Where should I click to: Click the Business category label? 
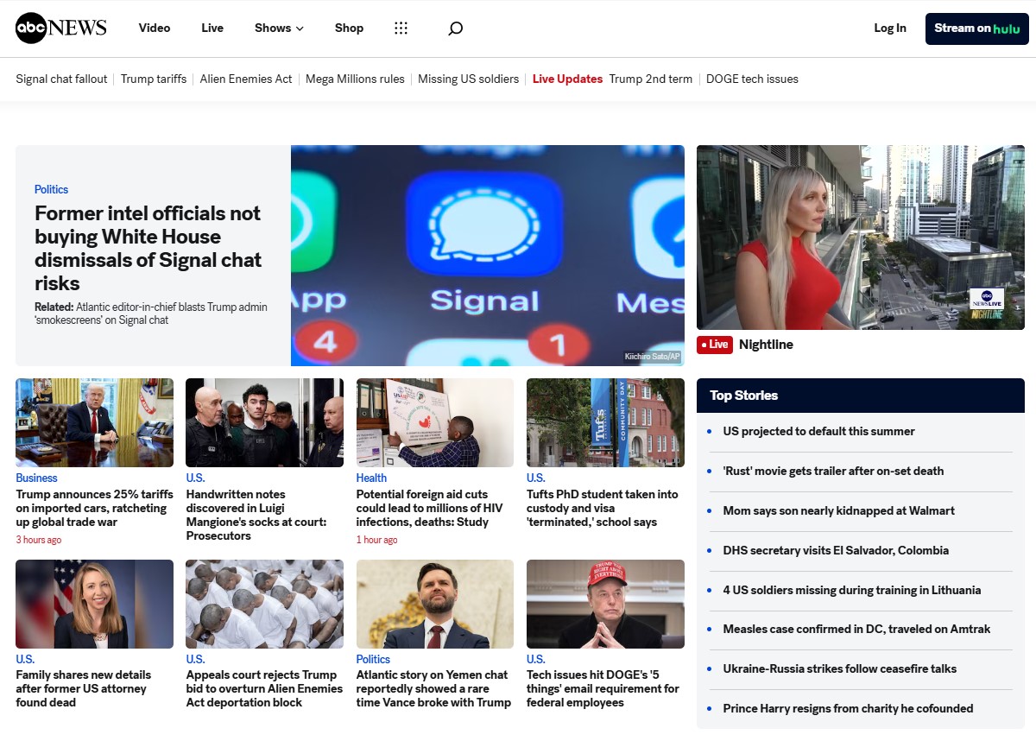tap(36, 478)
